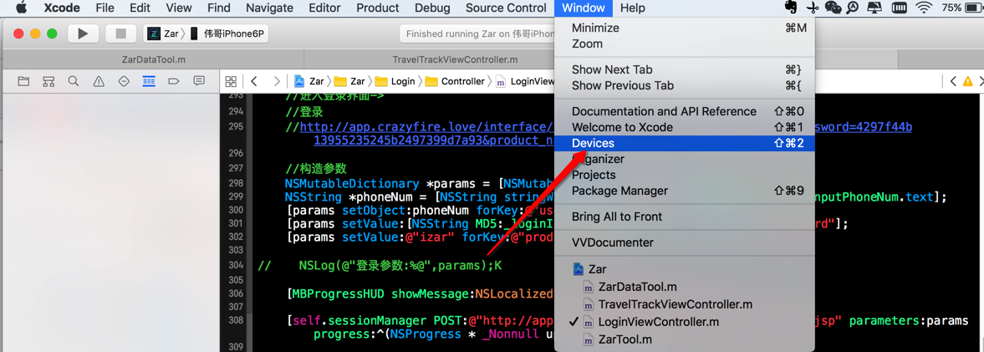Open the Test navigator diamond icon
The width and height of the screenshot is (984, 352).
[x=124, y=81]
